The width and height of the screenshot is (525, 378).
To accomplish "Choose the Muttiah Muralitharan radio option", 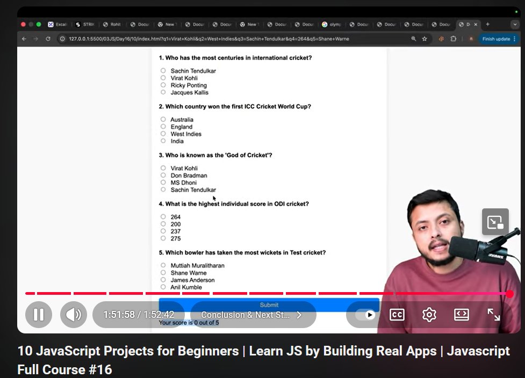I will 163,265.
